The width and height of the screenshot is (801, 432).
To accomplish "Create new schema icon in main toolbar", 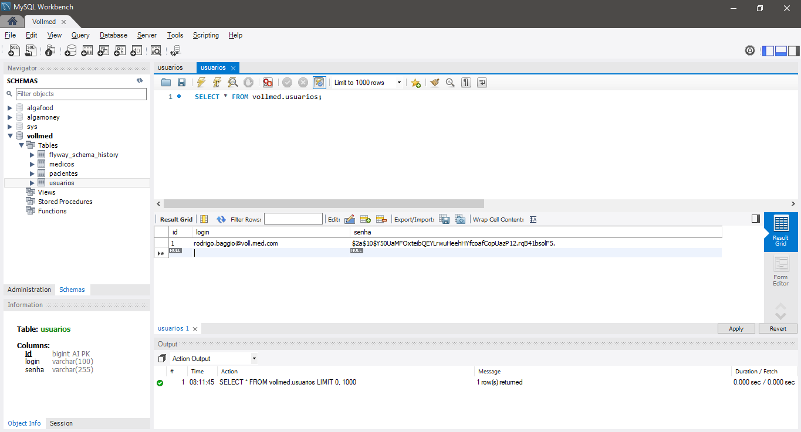I will pos(70,50).
